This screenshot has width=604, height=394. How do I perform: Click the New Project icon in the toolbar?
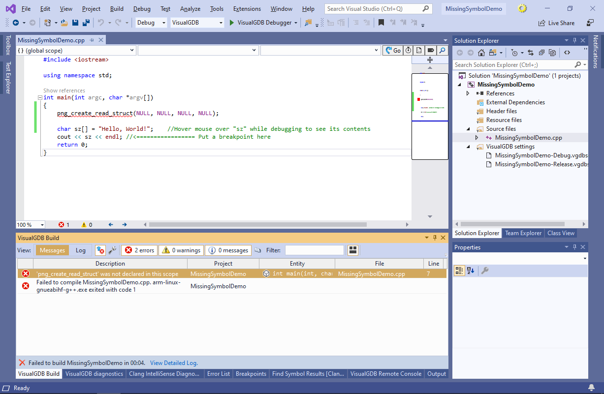pyautogui.click(x=47, y=23)
